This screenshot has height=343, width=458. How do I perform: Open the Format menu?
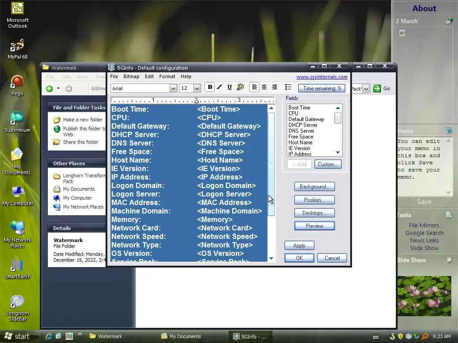pyautogui.click(x=167, y=76)
